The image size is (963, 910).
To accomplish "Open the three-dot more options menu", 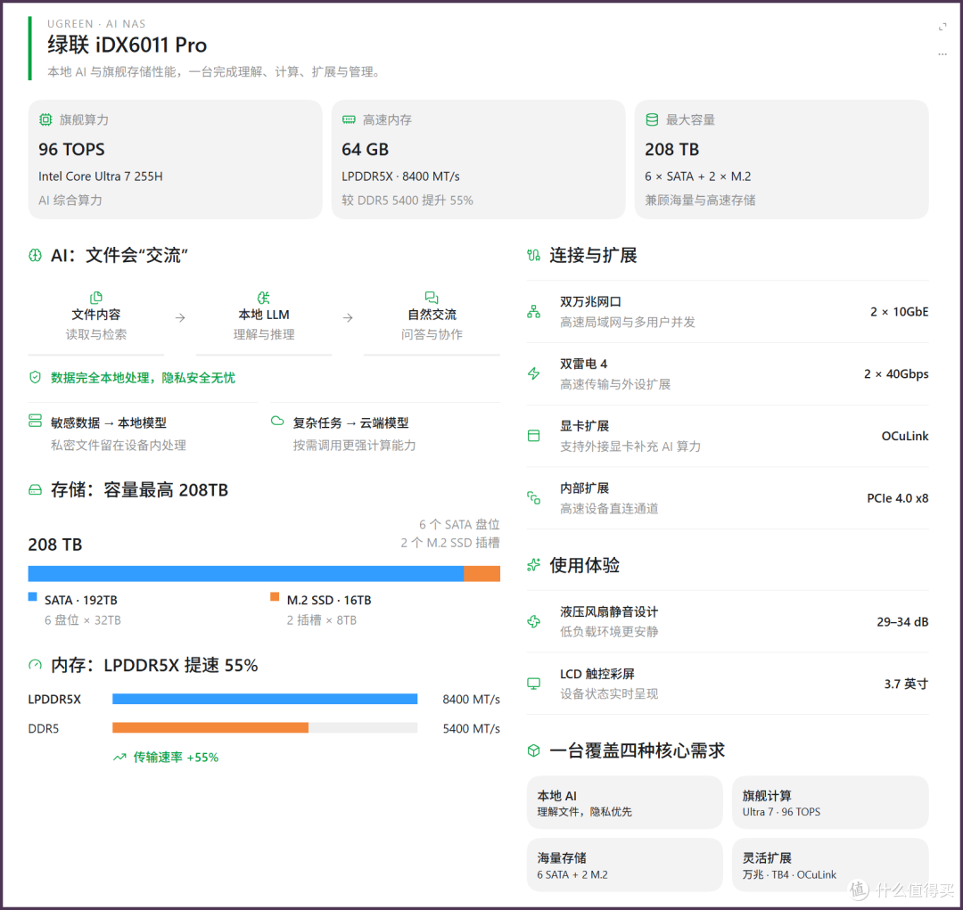I will point(942,54).
